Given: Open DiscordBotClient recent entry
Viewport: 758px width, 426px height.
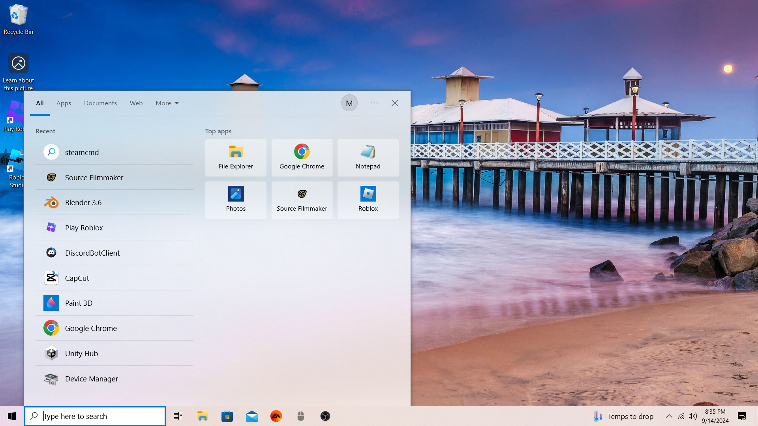Looking at the screenshot, I should [92, 253].
